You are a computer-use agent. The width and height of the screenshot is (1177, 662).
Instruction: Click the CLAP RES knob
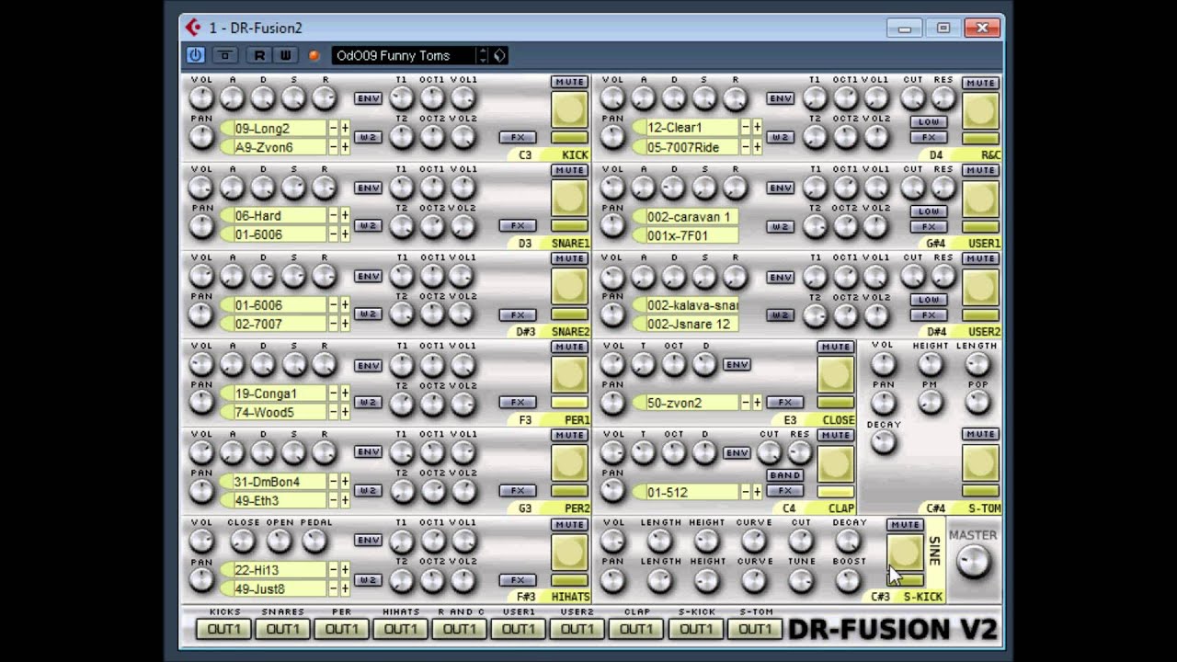800,452
